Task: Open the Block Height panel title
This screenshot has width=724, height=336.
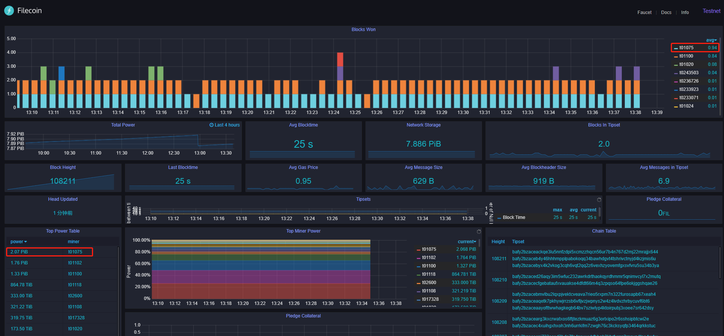Action: pyautogui.click(x=63, y=167)
